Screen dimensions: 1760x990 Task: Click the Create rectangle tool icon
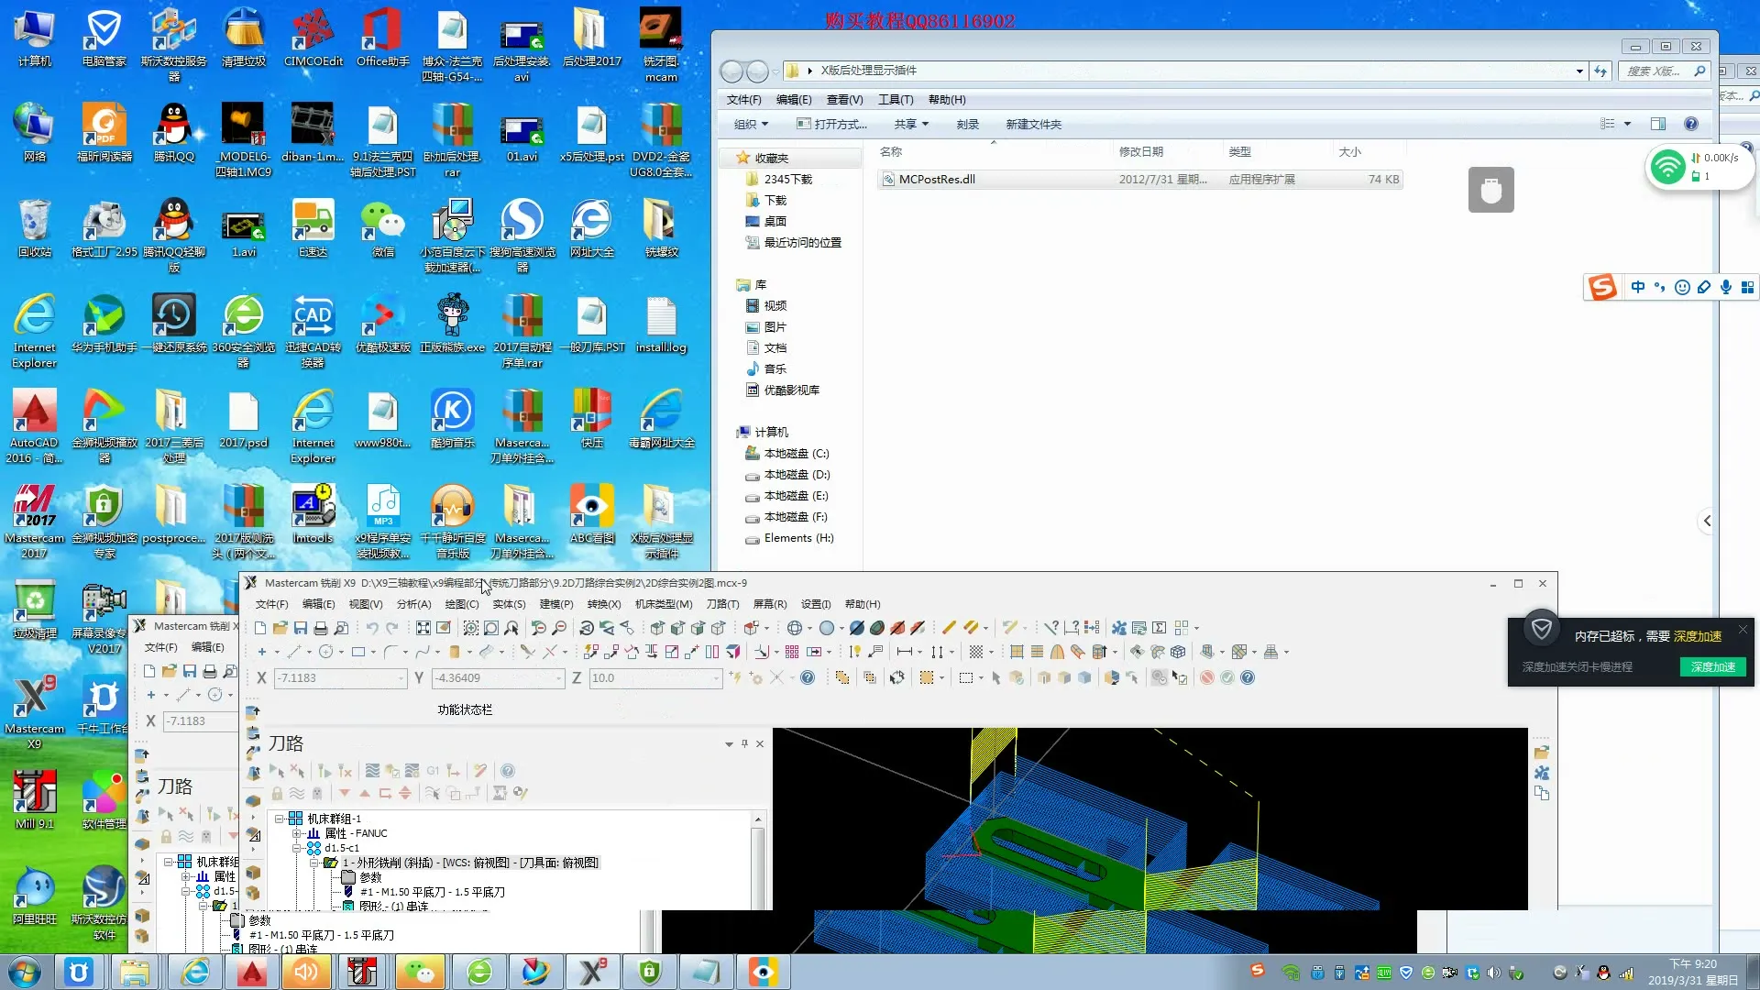click(x=358, y=652)
